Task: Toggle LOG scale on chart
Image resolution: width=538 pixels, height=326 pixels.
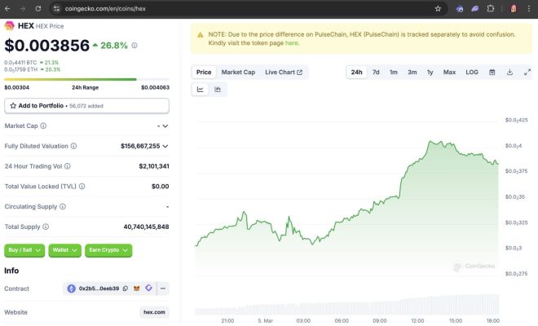Action: click(472, 72)
